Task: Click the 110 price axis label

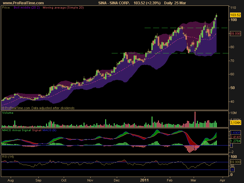Action: tap(233, 8)
